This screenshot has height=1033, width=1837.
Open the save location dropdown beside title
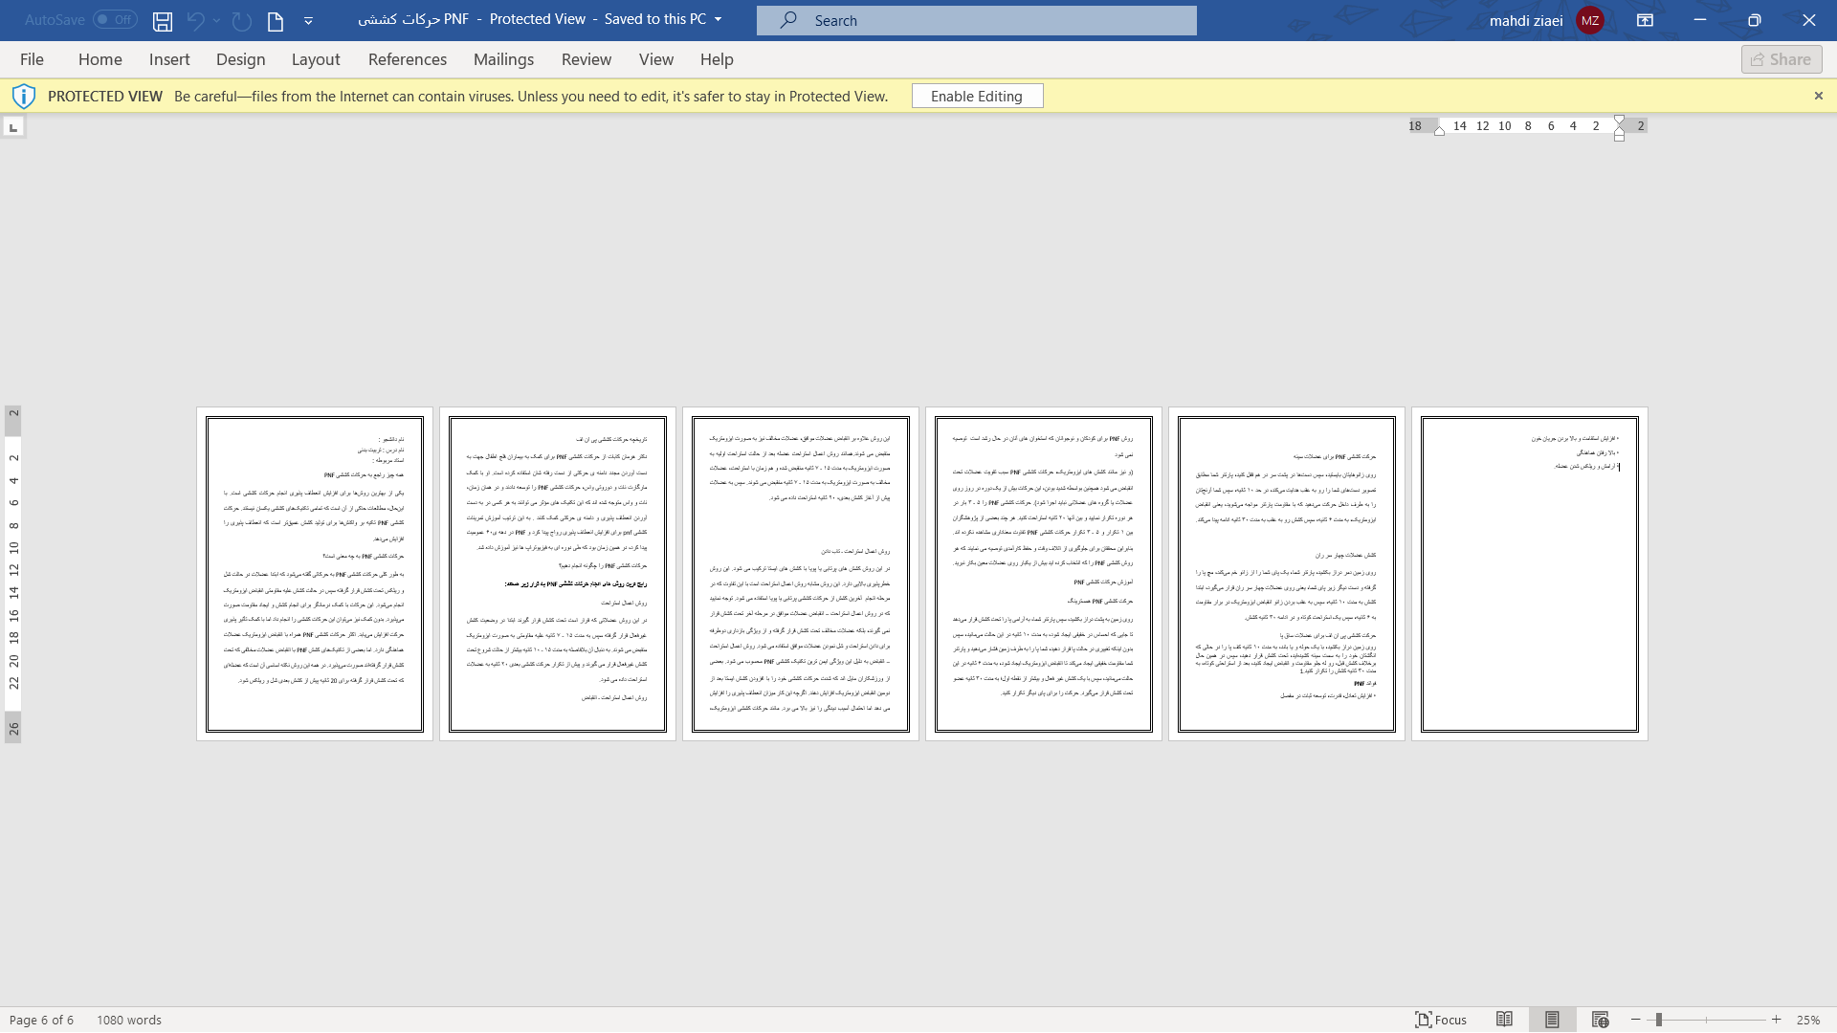719,19
